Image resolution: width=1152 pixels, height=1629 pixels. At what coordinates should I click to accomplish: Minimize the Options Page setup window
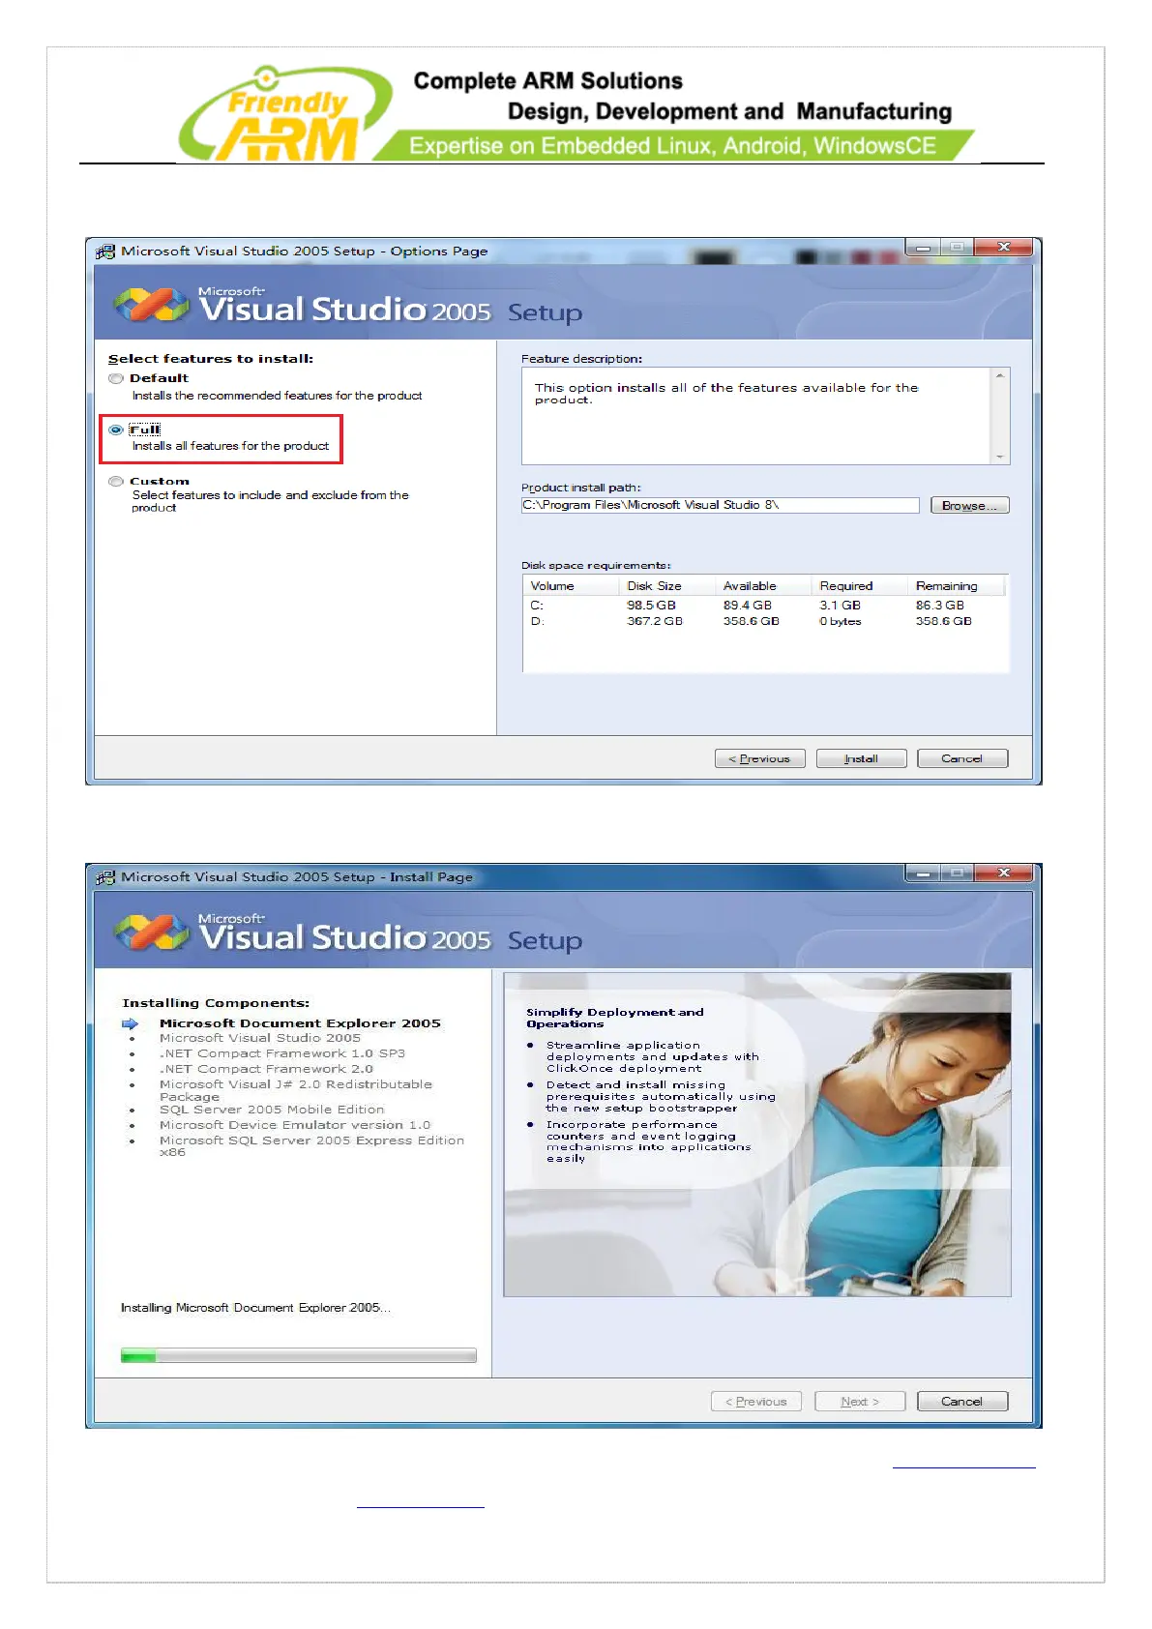tap(924, 248)
